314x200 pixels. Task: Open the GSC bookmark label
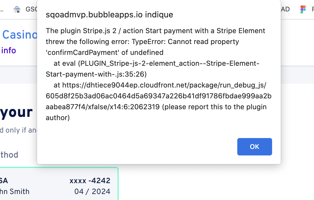click(31, 9)
